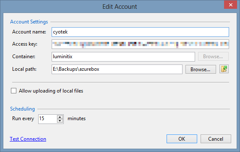Cancel editing the account
Viewport: 240px width, 152px height.
tap(216, 139)
